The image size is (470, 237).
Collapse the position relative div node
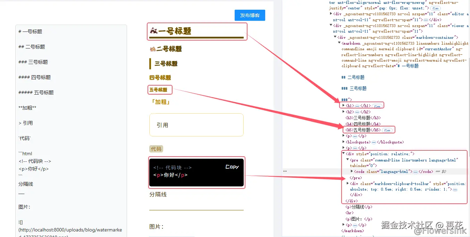coord(343,153)
